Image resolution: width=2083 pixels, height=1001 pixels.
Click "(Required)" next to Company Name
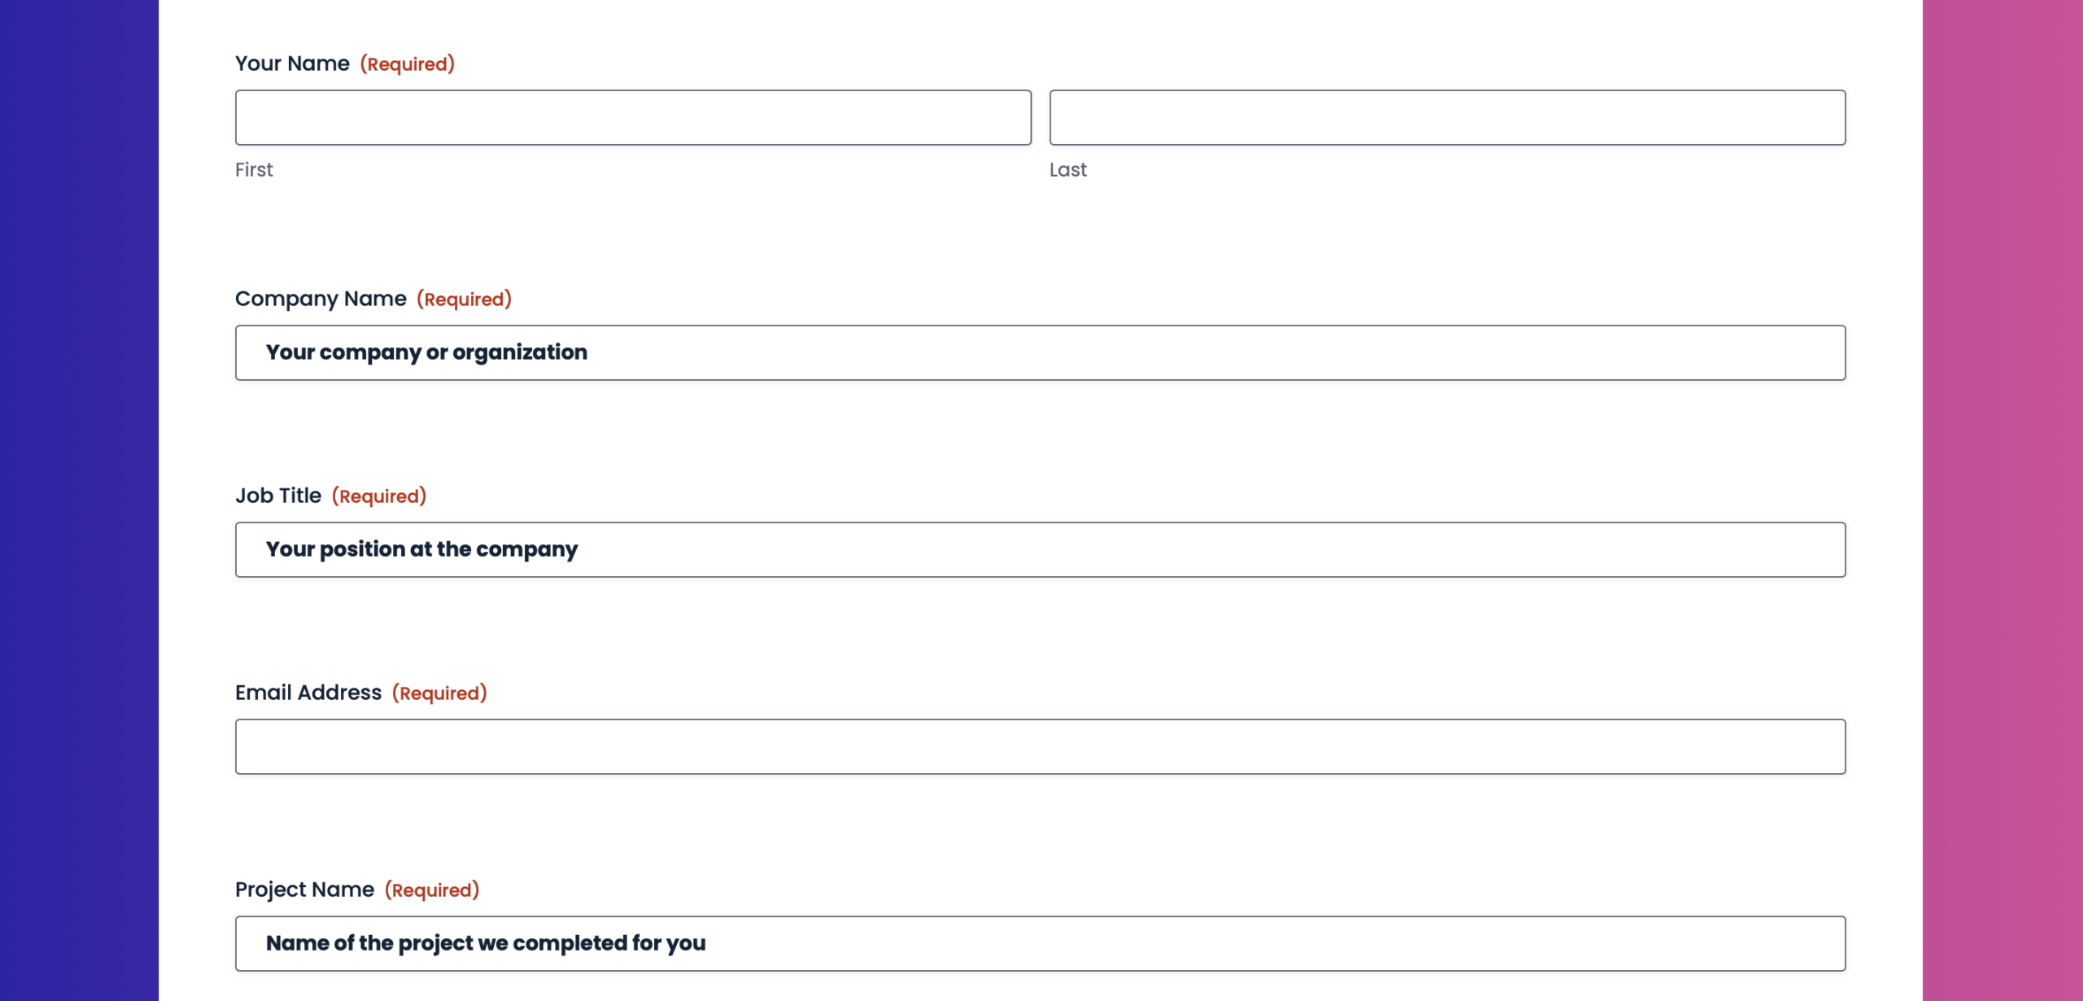464,299
